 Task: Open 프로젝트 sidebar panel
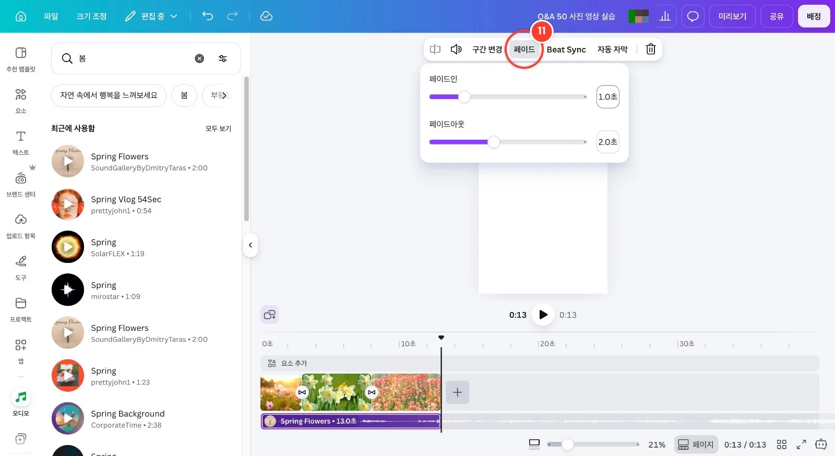[x=21, y=310]
